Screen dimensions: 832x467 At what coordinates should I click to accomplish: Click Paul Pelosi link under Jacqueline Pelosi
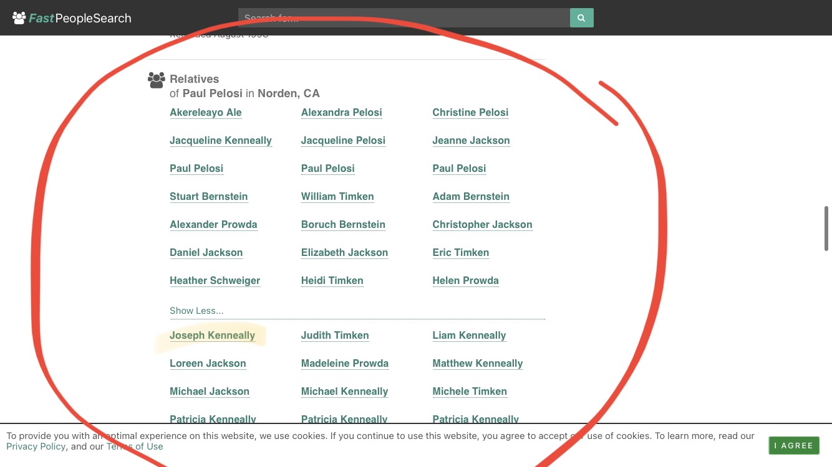[x=328, y=169]
